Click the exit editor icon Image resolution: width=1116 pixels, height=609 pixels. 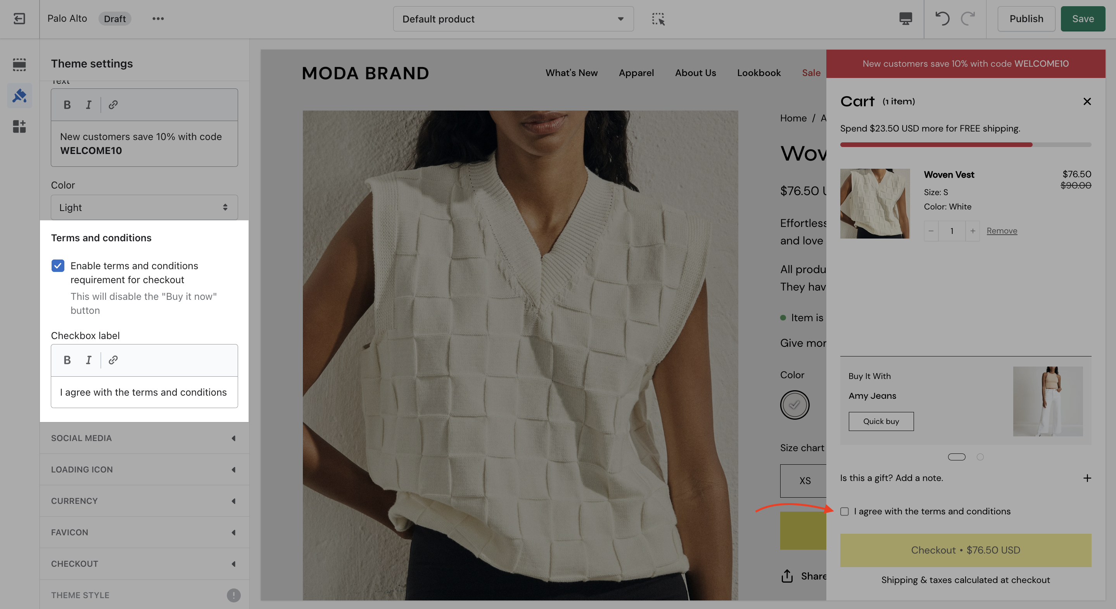19,19
